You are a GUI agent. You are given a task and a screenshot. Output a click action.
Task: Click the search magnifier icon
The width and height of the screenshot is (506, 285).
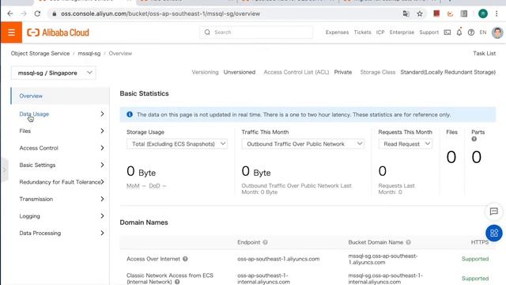tap(207, 32)
